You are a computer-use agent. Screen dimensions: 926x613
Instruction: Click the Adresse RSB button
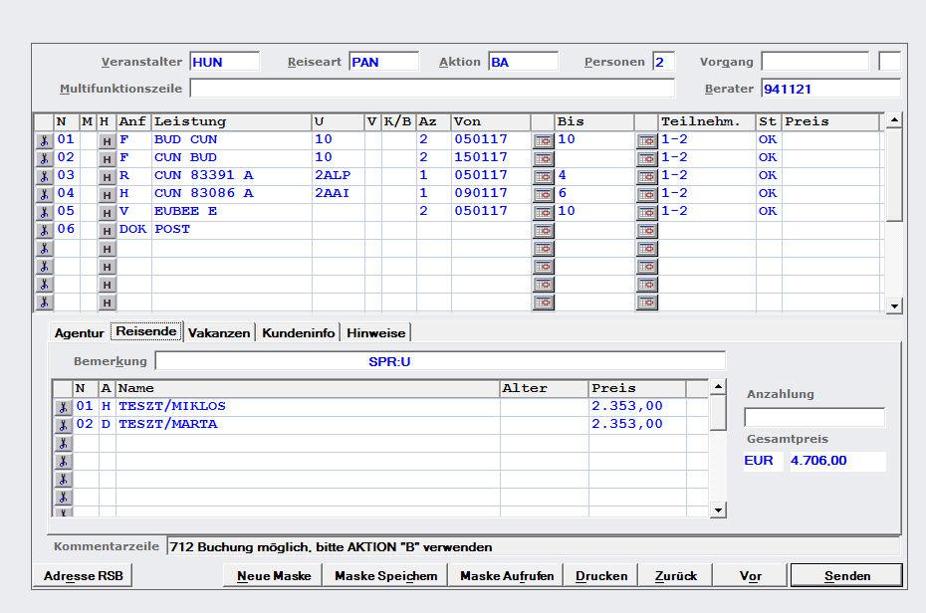pyautogui.click(x=84, y=576)
